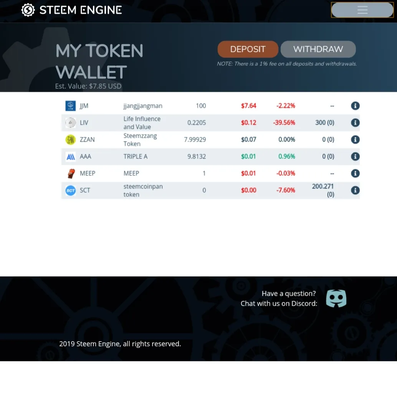Click the -2.22% change for JJM

coord(286,106)
